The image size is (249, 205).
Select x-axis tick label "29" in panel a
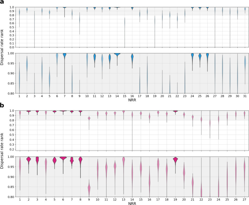pyautogui.click(x=230, y=96)
